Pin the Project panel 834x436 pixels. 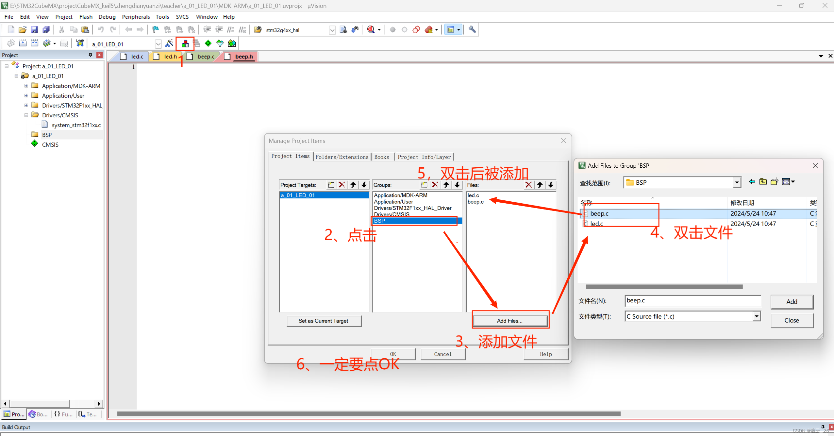pos(91,55)
